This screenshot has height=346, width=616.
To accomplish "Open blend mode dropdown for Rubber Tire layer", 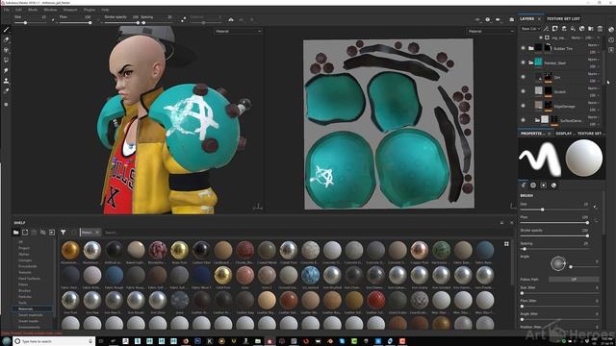I will click(x=593, y=45).
